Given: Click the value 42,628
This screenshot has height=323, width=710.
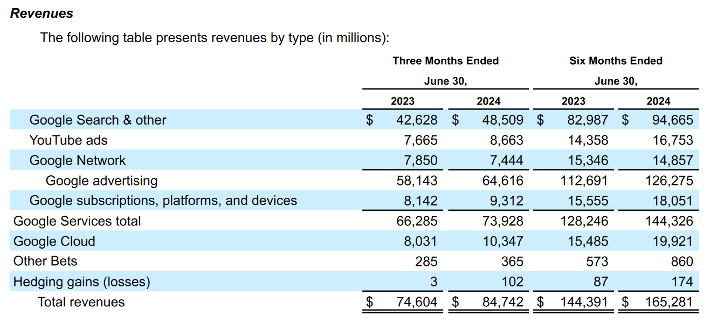Looking at the screenshot, I should (417, 120).
